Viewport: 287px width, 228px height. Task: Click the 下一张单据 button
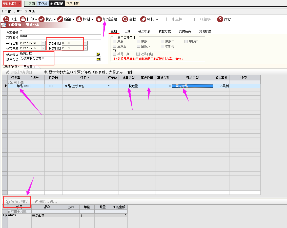pos(202,20)
